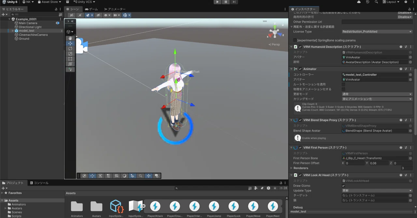This screenshot has height=218, width=417.
Task: Switch to the ゲーム tab
Action: point(92,9)
